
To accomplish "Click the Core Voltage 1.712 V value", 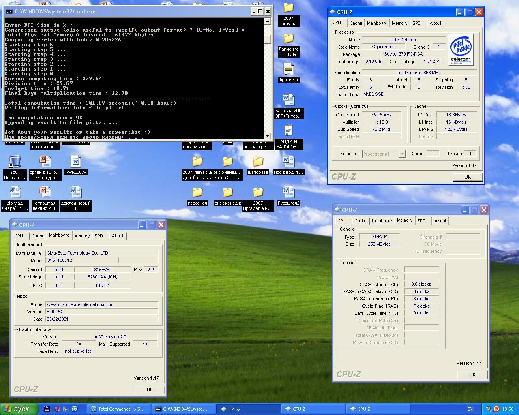I will click(x=431, y=62).
